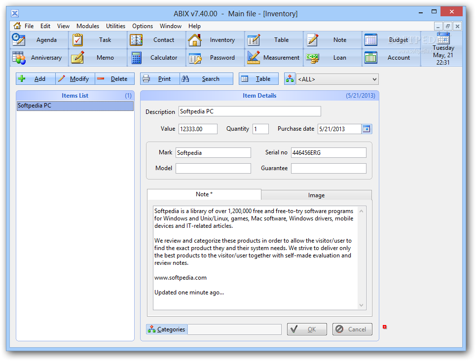The image size is (476, 361).
Task: Click the category tree icon beside <ALL> filter
Action: 290,79
